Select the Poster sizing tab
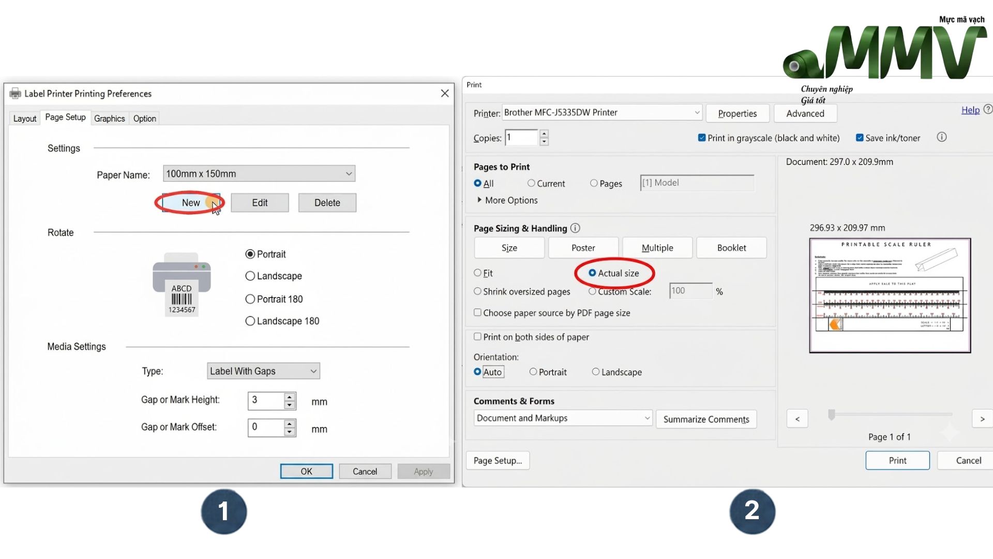This screenshot has width=993, height=559. pos(583,248)
